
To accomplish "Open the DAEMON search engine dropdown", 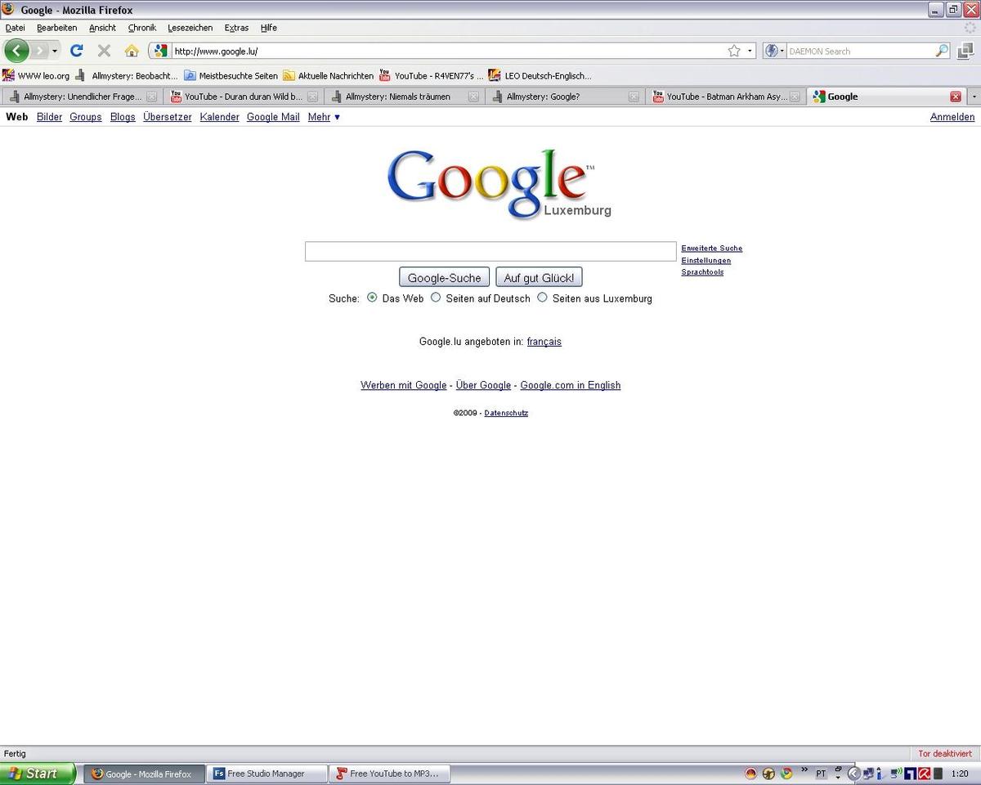I will tap(774, 51).
